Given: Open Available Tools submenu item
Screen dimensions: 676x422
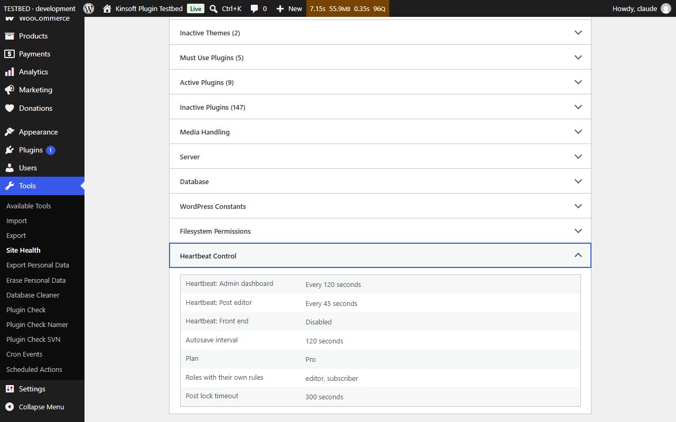Looking at the screenshot, I should click(x=29, y=206).
